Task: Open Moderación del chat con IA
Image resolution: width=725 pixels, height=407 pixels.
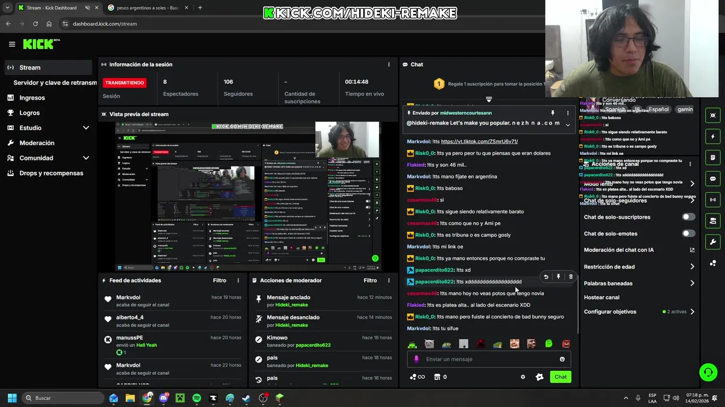Action: click(639, 250)
